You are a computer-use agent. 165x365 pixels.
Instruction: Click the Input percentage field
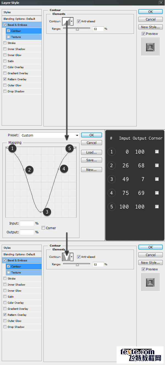[x=27, y=223]
